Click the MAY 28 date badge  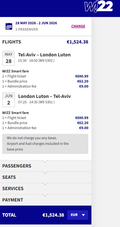click(x=8, y=58)
